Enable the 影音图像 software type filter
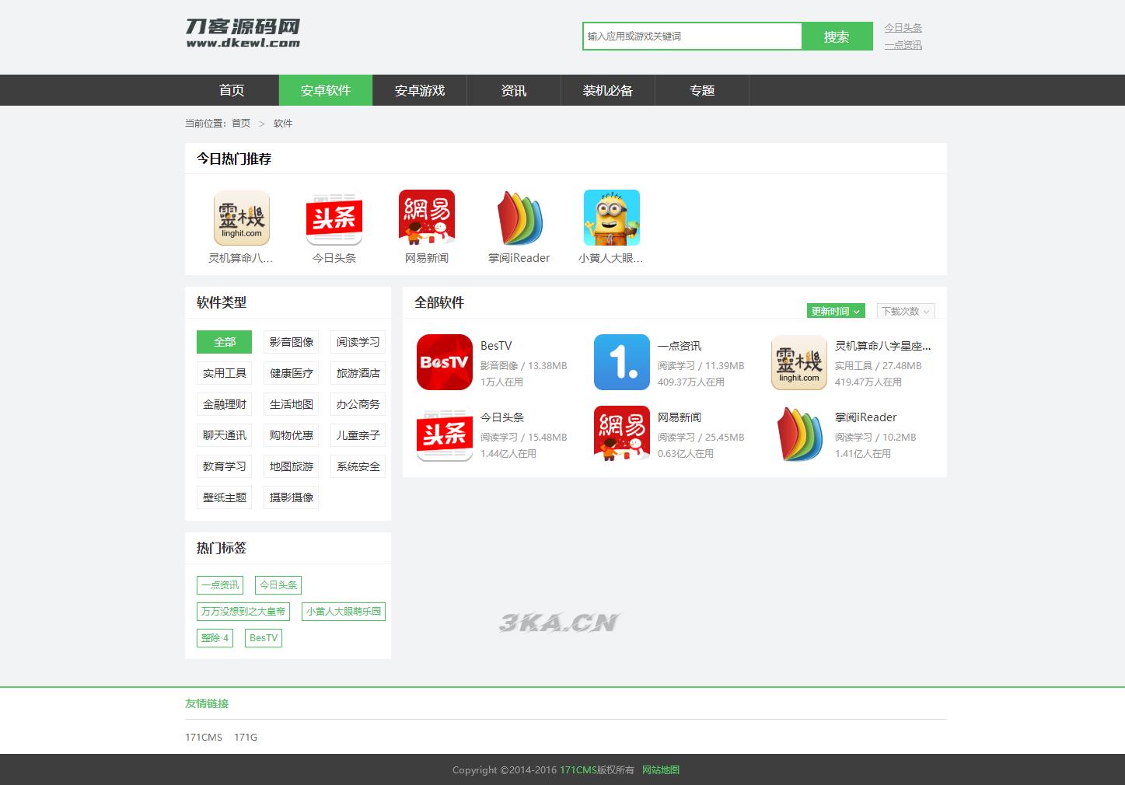 [291, 342]
